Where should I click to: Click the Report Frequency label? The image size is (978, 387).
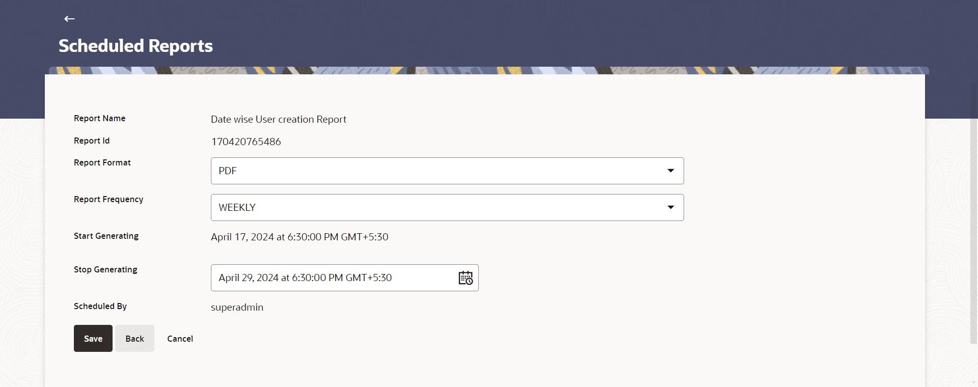[x=108, y=199]
